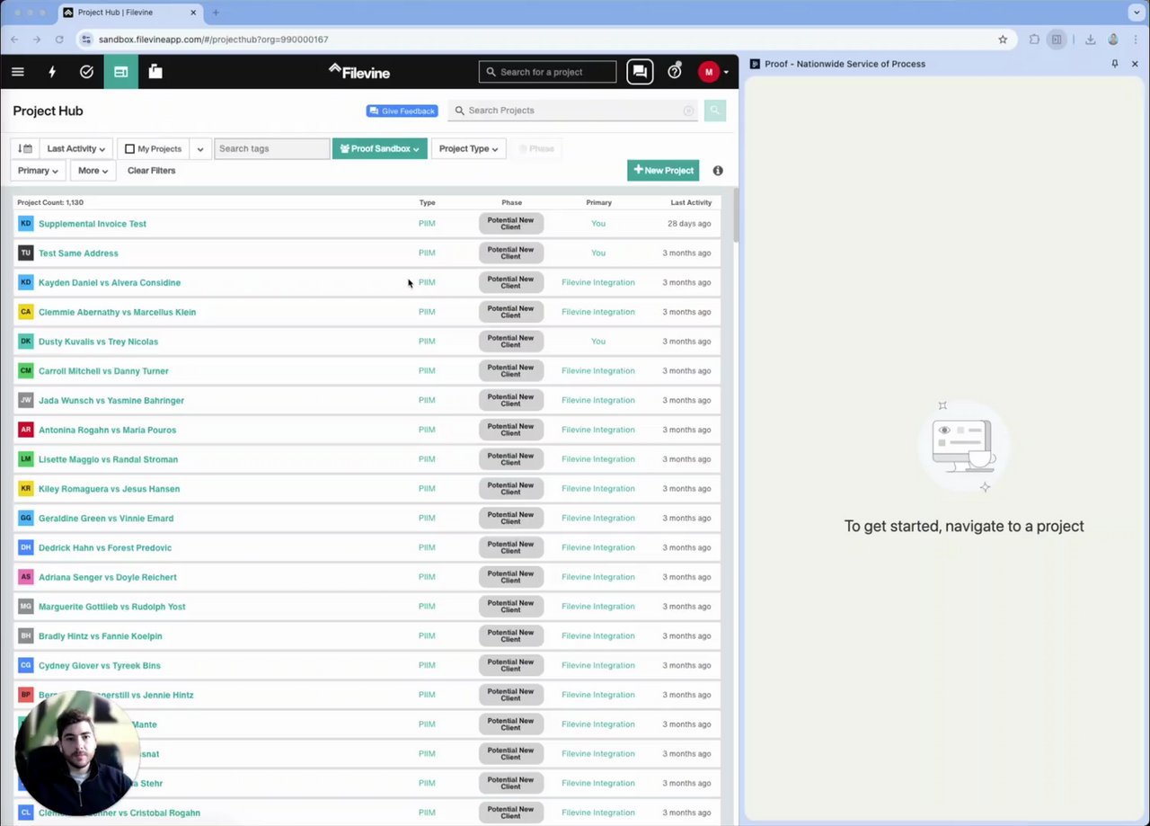
Task: Click the Chrome address bar URL
Action: coord(213,40)
